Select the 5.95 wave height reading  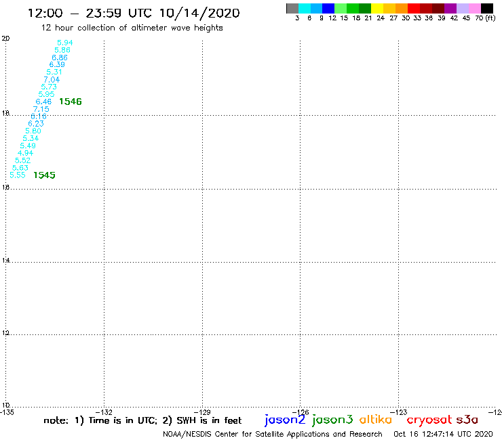[x=46, y=94]
